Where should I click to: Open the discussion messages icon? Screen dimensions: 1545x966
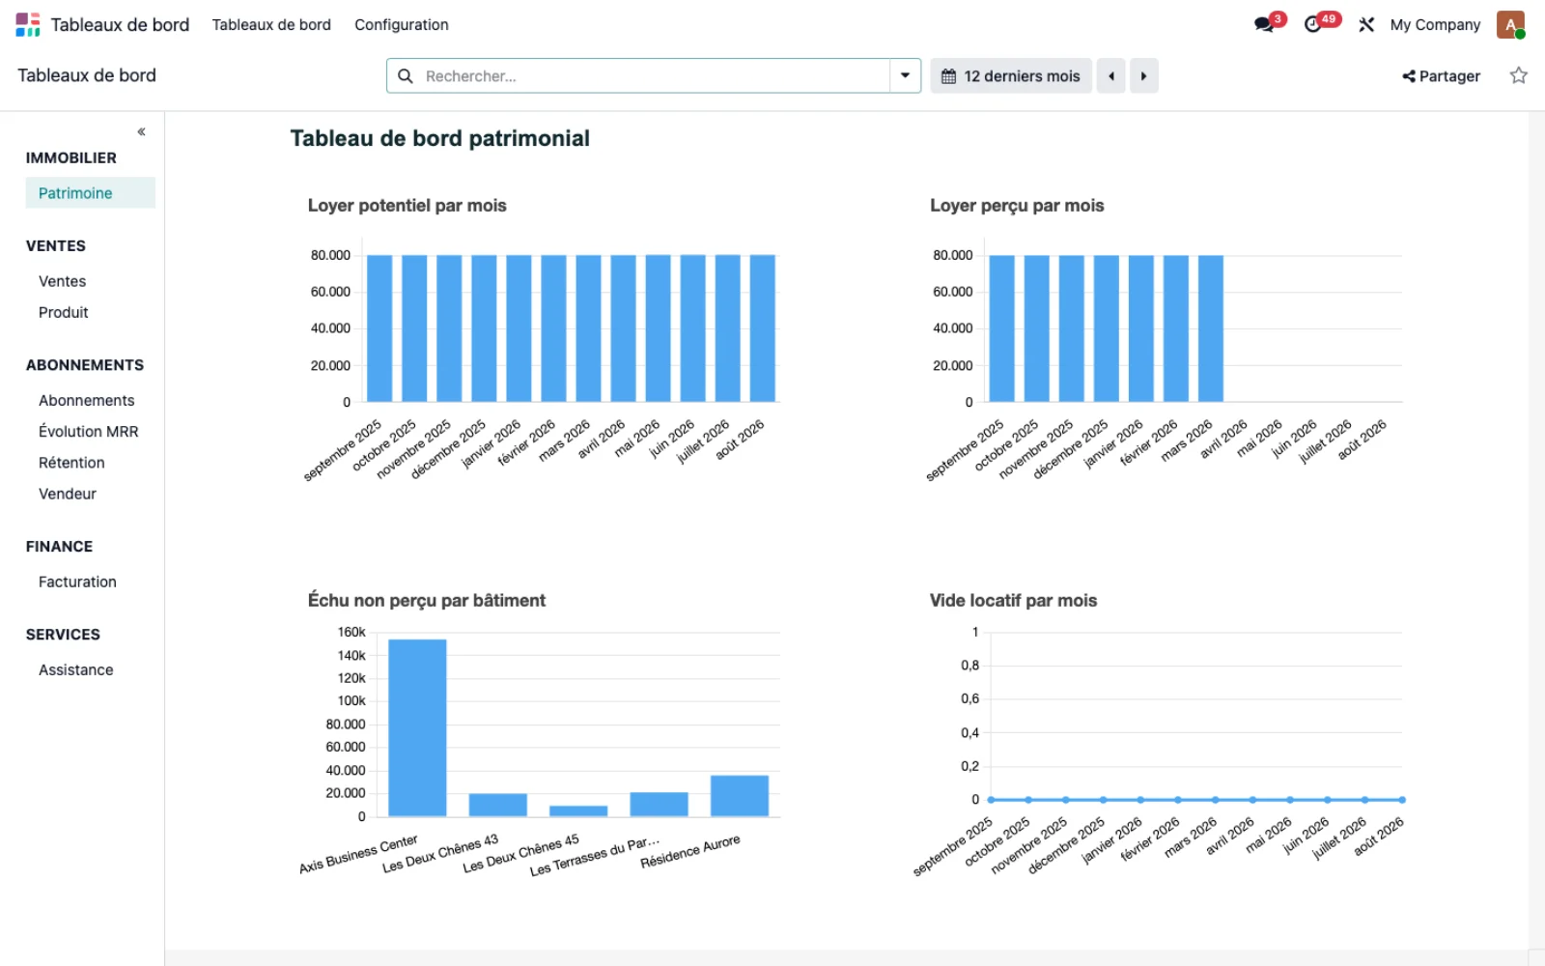[x=1264, y=24]
